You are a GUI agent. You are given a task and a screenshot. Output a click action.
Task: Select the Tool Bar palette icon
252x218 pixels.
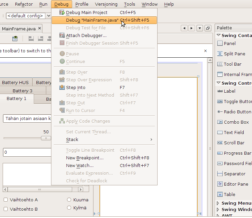(x=220, y=64)
